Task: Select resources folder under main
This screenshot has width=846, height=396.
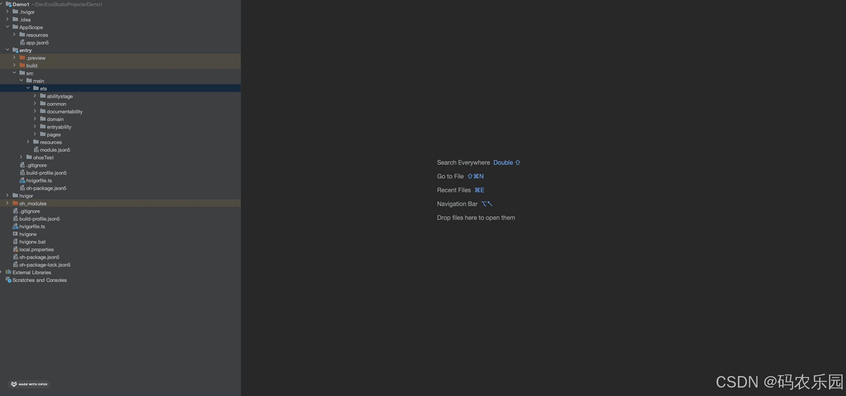Action: tap(51, 142)
